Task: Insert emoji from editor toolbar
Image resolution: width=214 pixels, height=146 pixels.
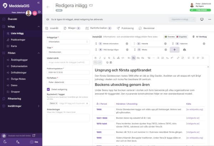Action: coord(107,62)
